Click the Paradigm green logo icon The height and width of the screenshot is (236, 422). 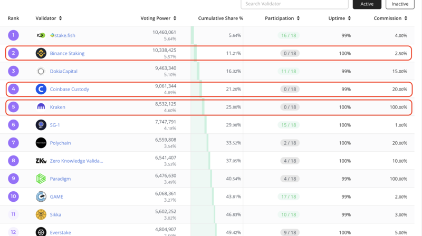(41, 179)
